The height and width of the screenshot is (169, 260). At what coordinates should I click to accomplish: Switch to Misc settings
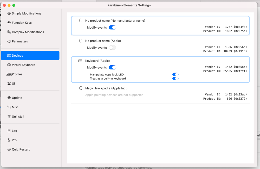click(30, 107)
